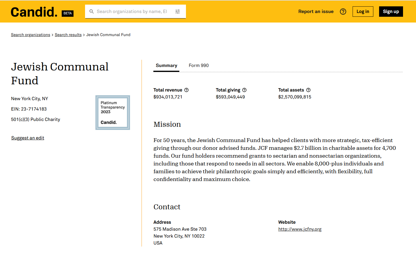Open the search filter options icon

click(x=178, y=12)
